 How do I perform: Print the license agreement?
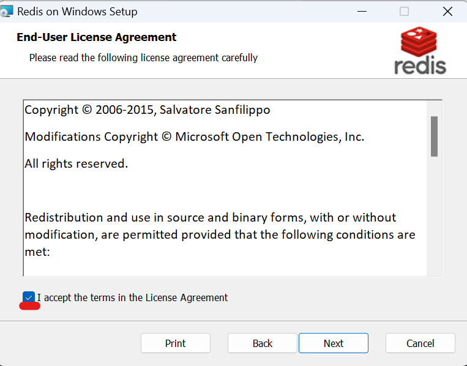176,343
